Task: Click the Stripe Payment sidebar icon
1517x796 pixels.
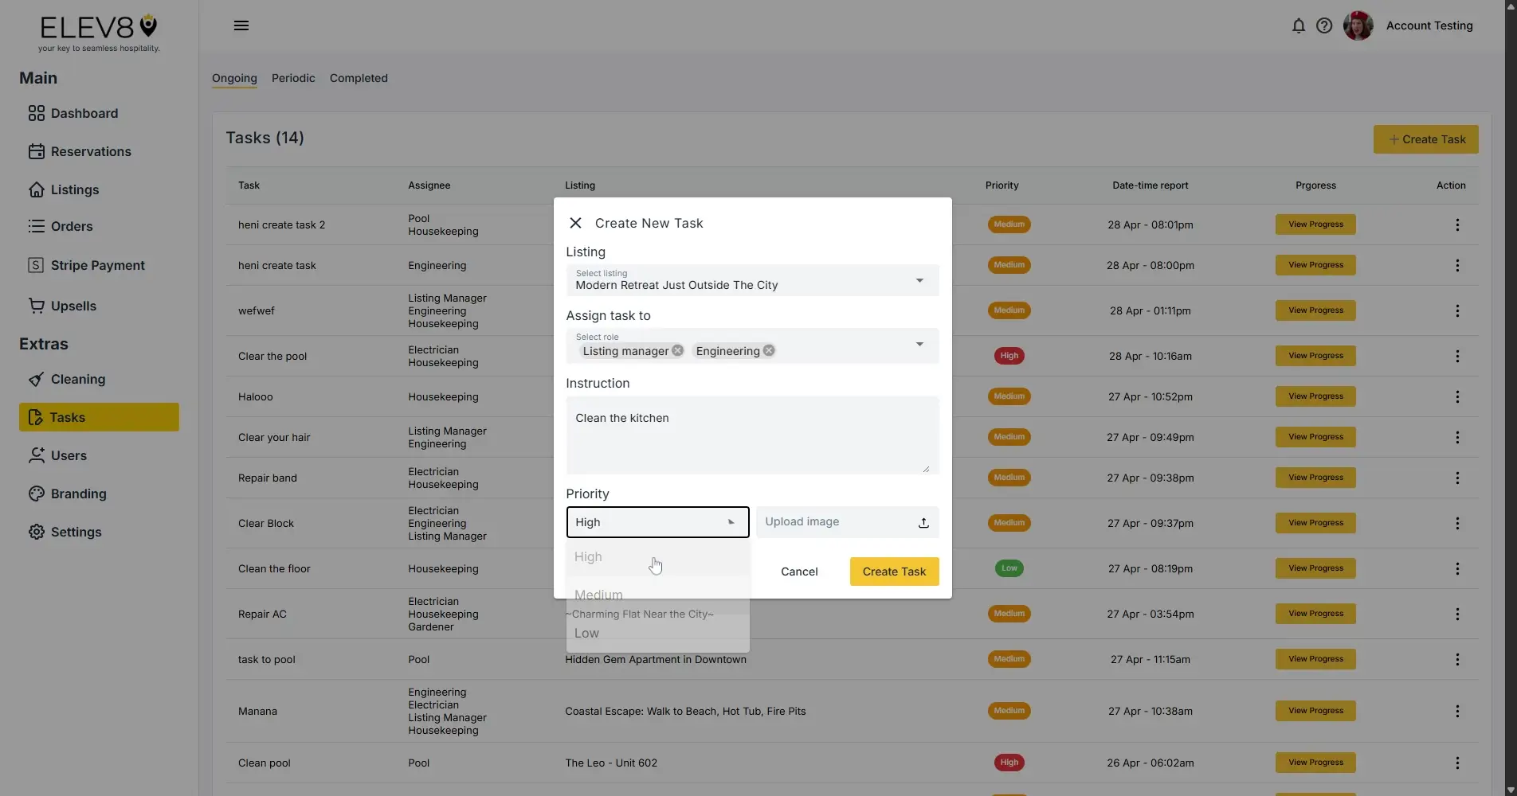Action: pyautogui.click(x=37, y=265)
